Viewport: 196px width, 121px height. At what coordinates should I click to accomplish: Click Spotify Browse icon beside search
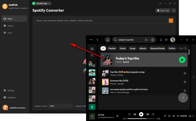153,40
